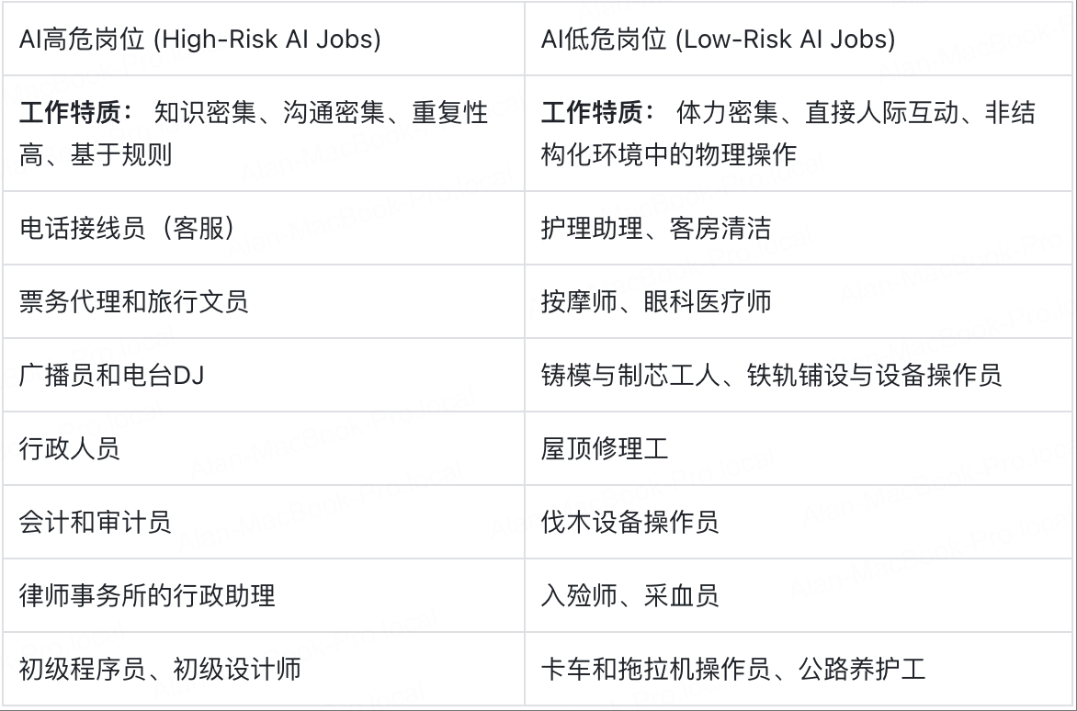Select the 屋顶修理工 cell
Screen dimensions: 1077x711
click(x=799, y=448)
